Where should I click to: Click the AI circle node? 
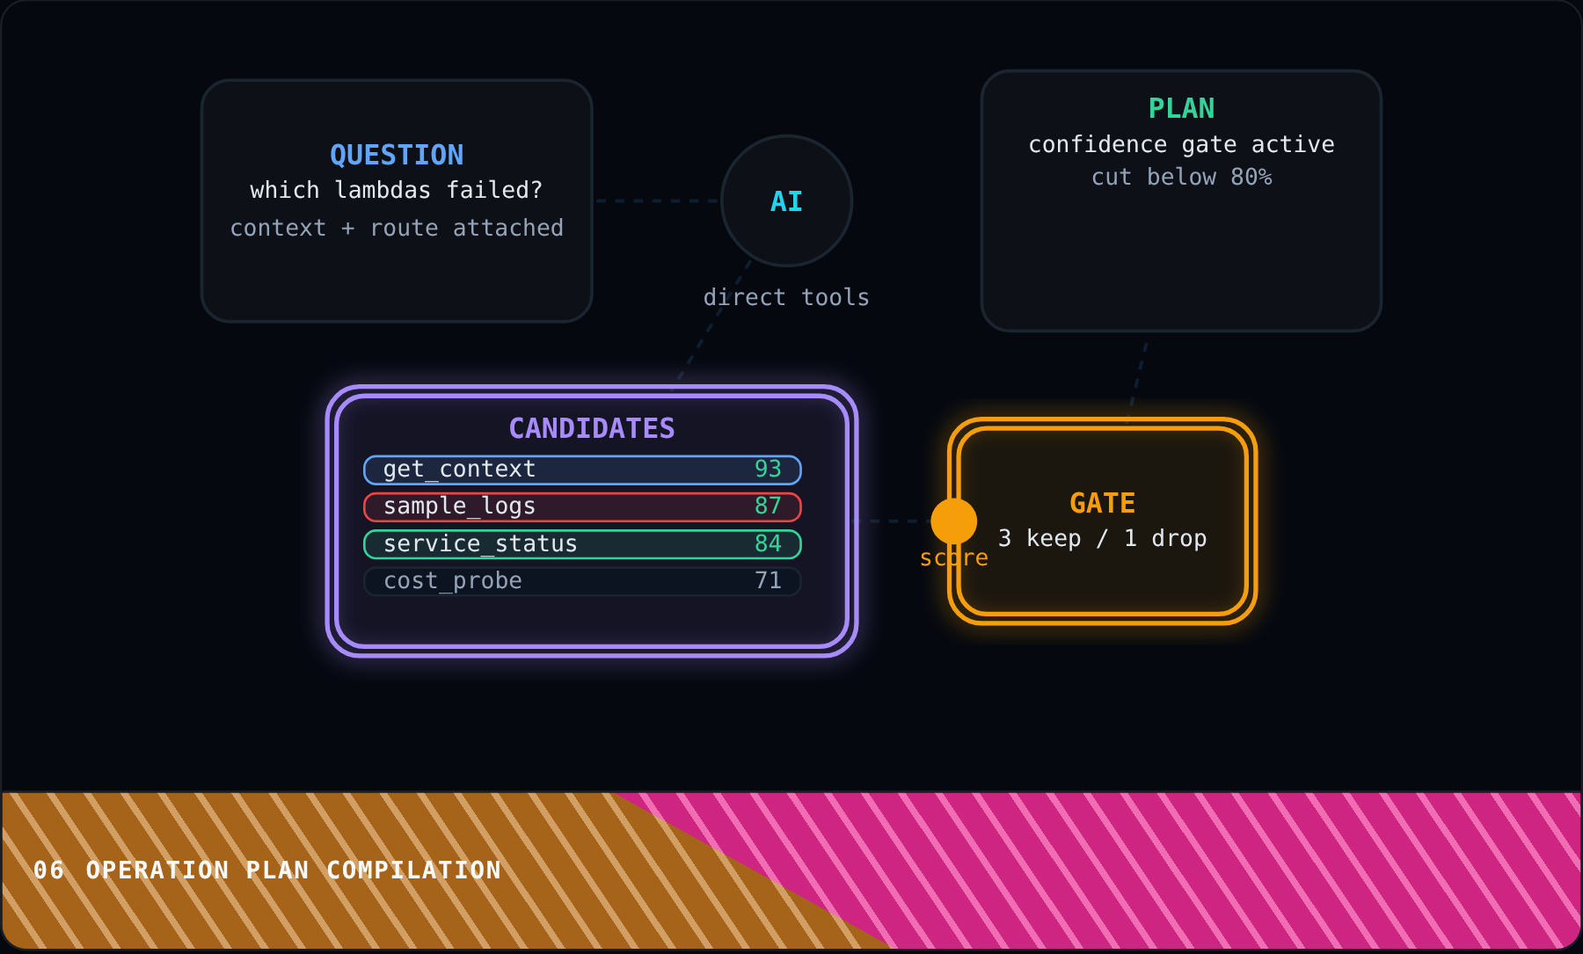tap(786, 200)
